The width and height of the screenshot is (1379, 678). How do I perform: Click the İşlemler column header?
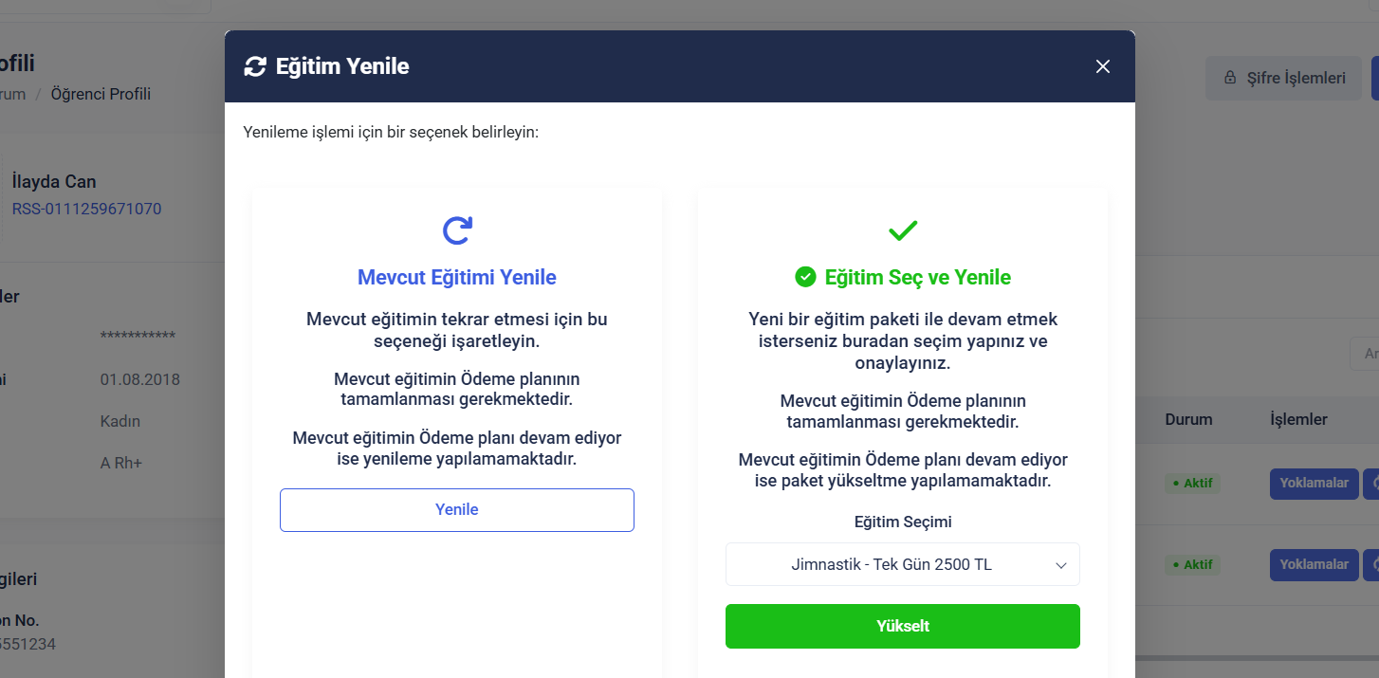[x=1298, y=419]
